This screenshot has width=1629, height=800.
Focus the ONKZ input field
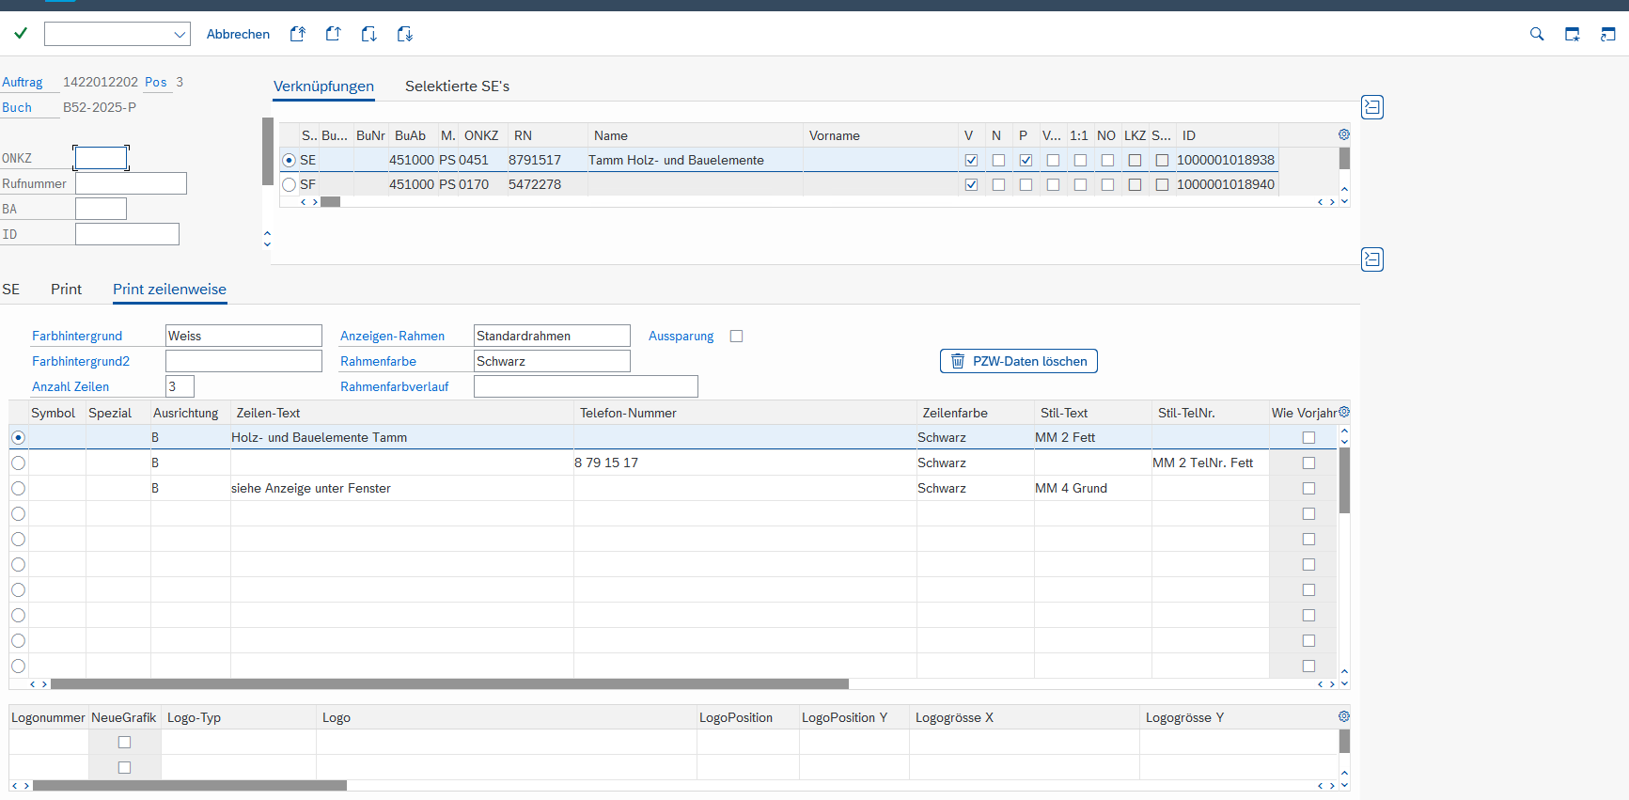tap(101, 158)
